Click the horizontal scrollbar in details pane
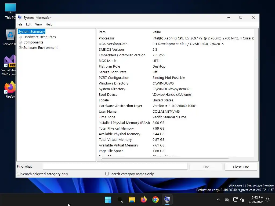This screenshot has width=275, height=206. click(x=165, y=159)
